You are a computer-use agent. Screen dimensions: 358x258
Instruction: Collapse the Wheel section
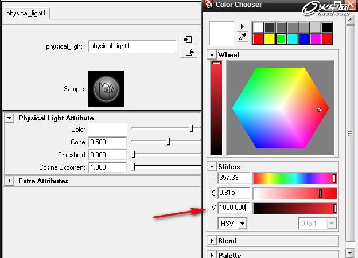click(212, 55)
